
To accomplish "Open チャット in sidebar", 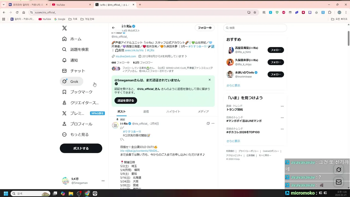I will click(x=74, y=71).
